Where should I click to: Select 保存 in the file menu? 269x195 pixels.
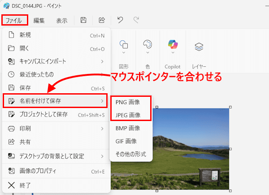(56, 88)
